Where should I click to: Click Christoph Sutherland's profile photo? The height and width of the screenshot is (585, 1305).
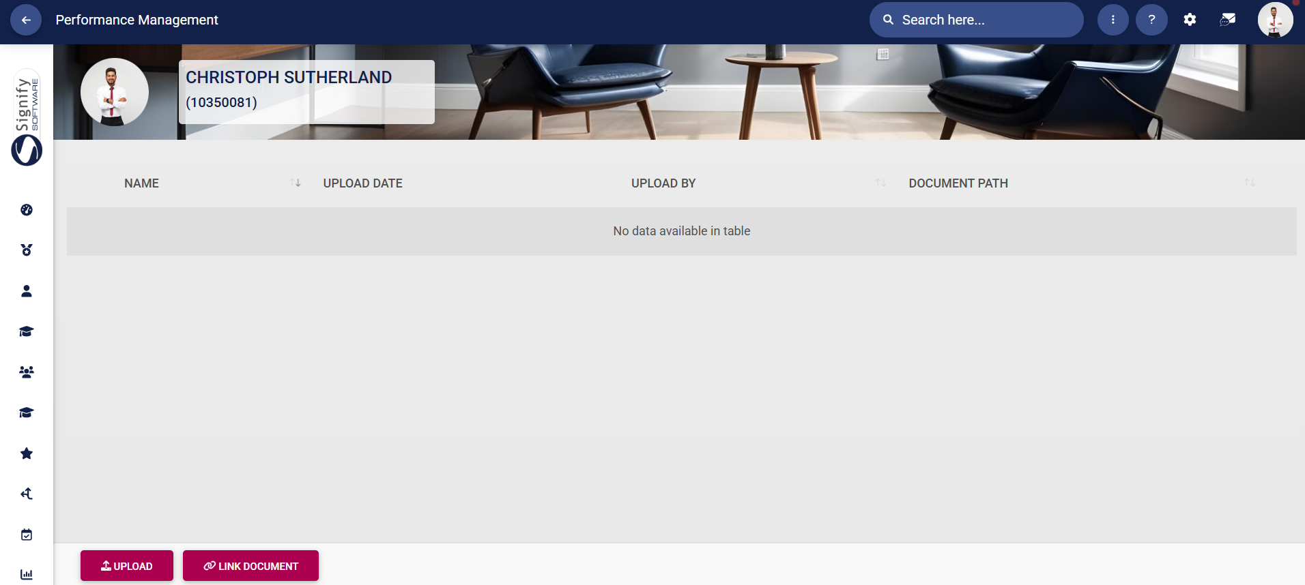point(115,92)
